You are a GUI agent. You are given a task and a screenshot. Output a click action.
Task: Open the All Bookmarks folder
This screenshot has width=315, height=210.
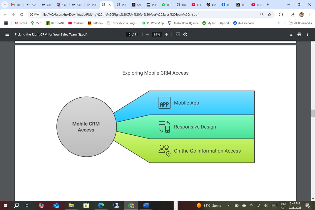coord(300,23)
